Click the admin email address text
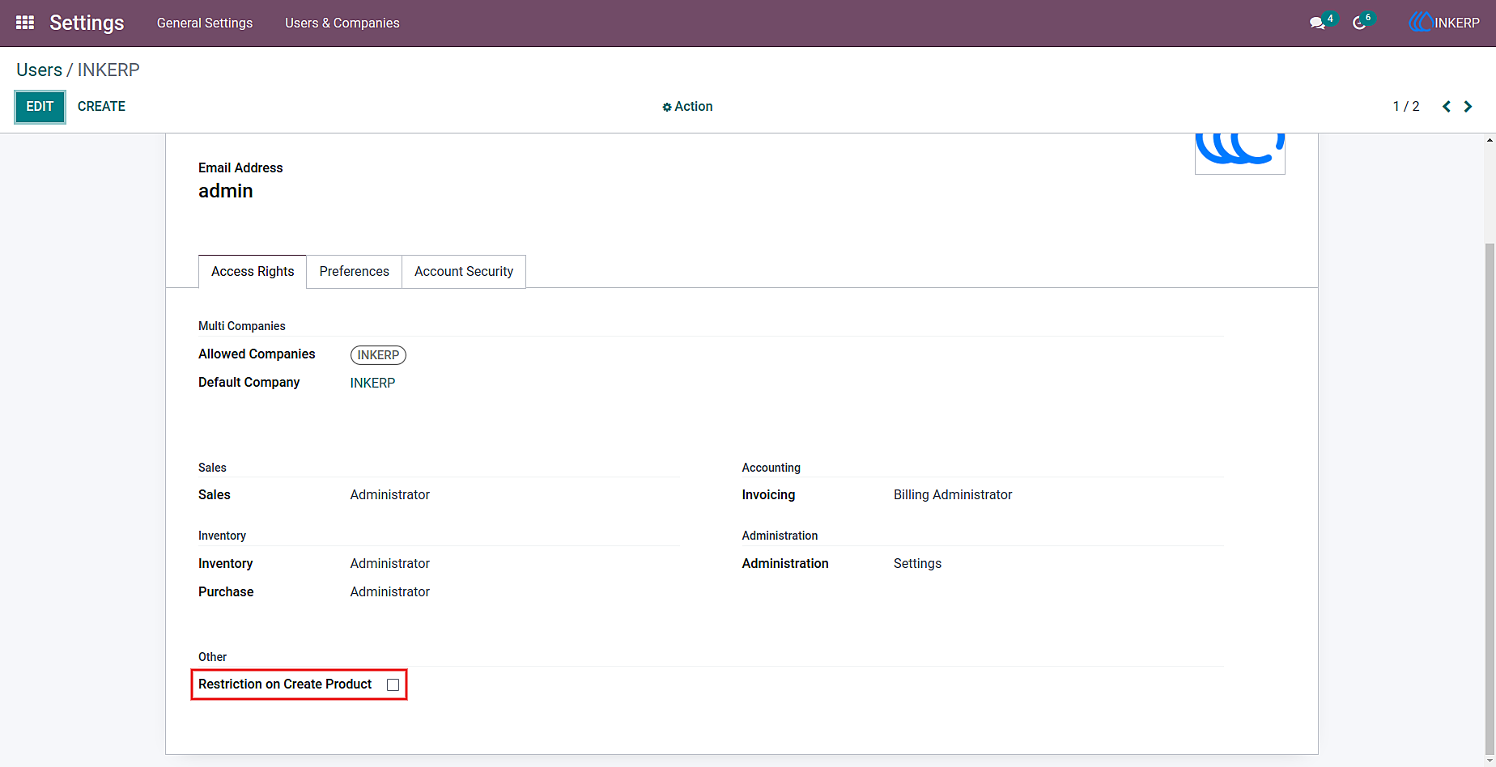Screen dimensions: 1496x767 225,191
